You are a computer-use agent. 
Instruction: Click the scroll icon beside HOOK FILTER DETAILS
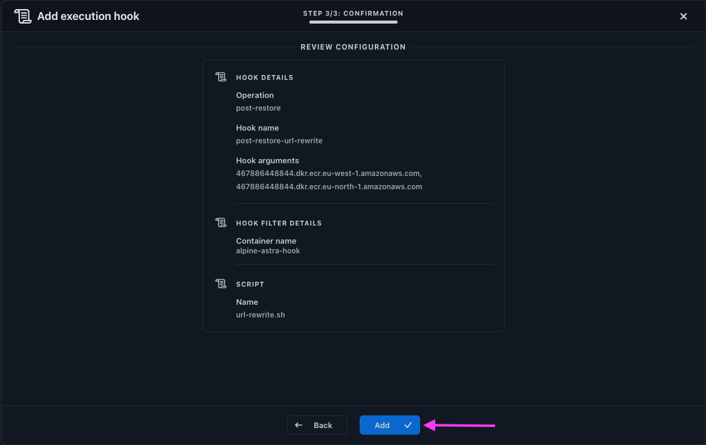tap(221, 222)
